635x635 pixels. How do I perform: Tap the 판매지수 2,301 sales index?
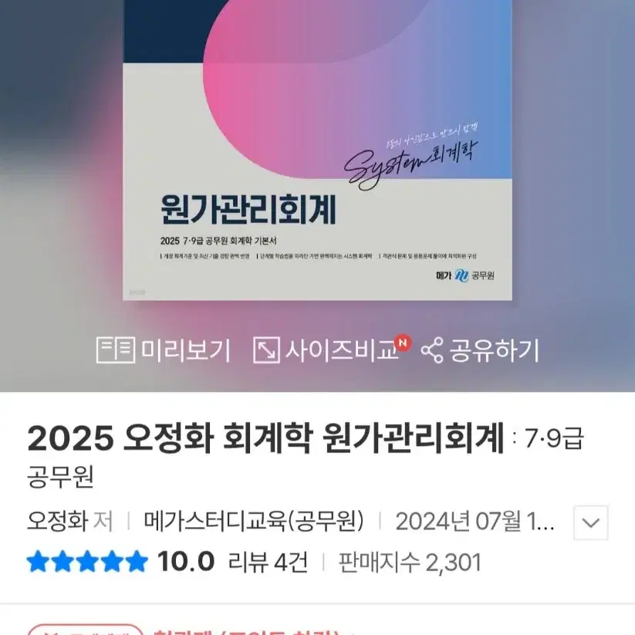coord(410,562)
